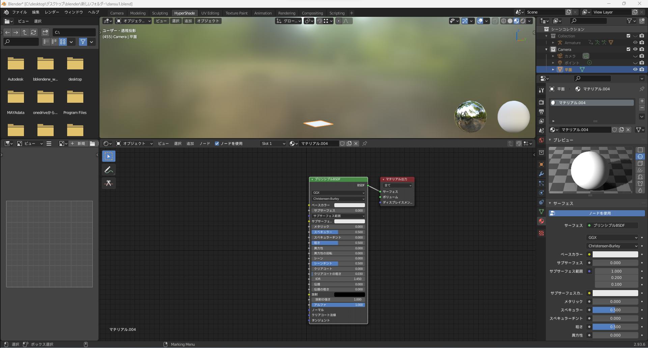Toggle Collection exclude checkbox in outliner

(628, 36)
